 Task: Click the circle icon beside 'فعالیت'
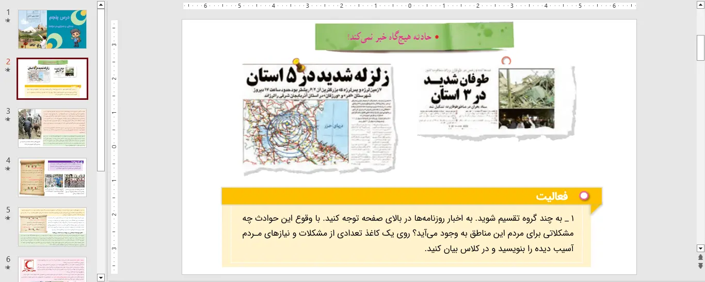point(584,196)
